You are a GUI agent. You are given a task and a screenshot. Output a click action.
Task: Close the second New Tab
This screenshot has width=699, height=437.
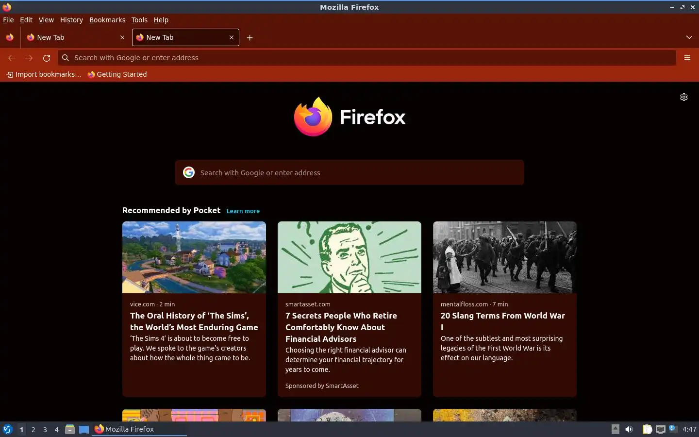point(232,37)
